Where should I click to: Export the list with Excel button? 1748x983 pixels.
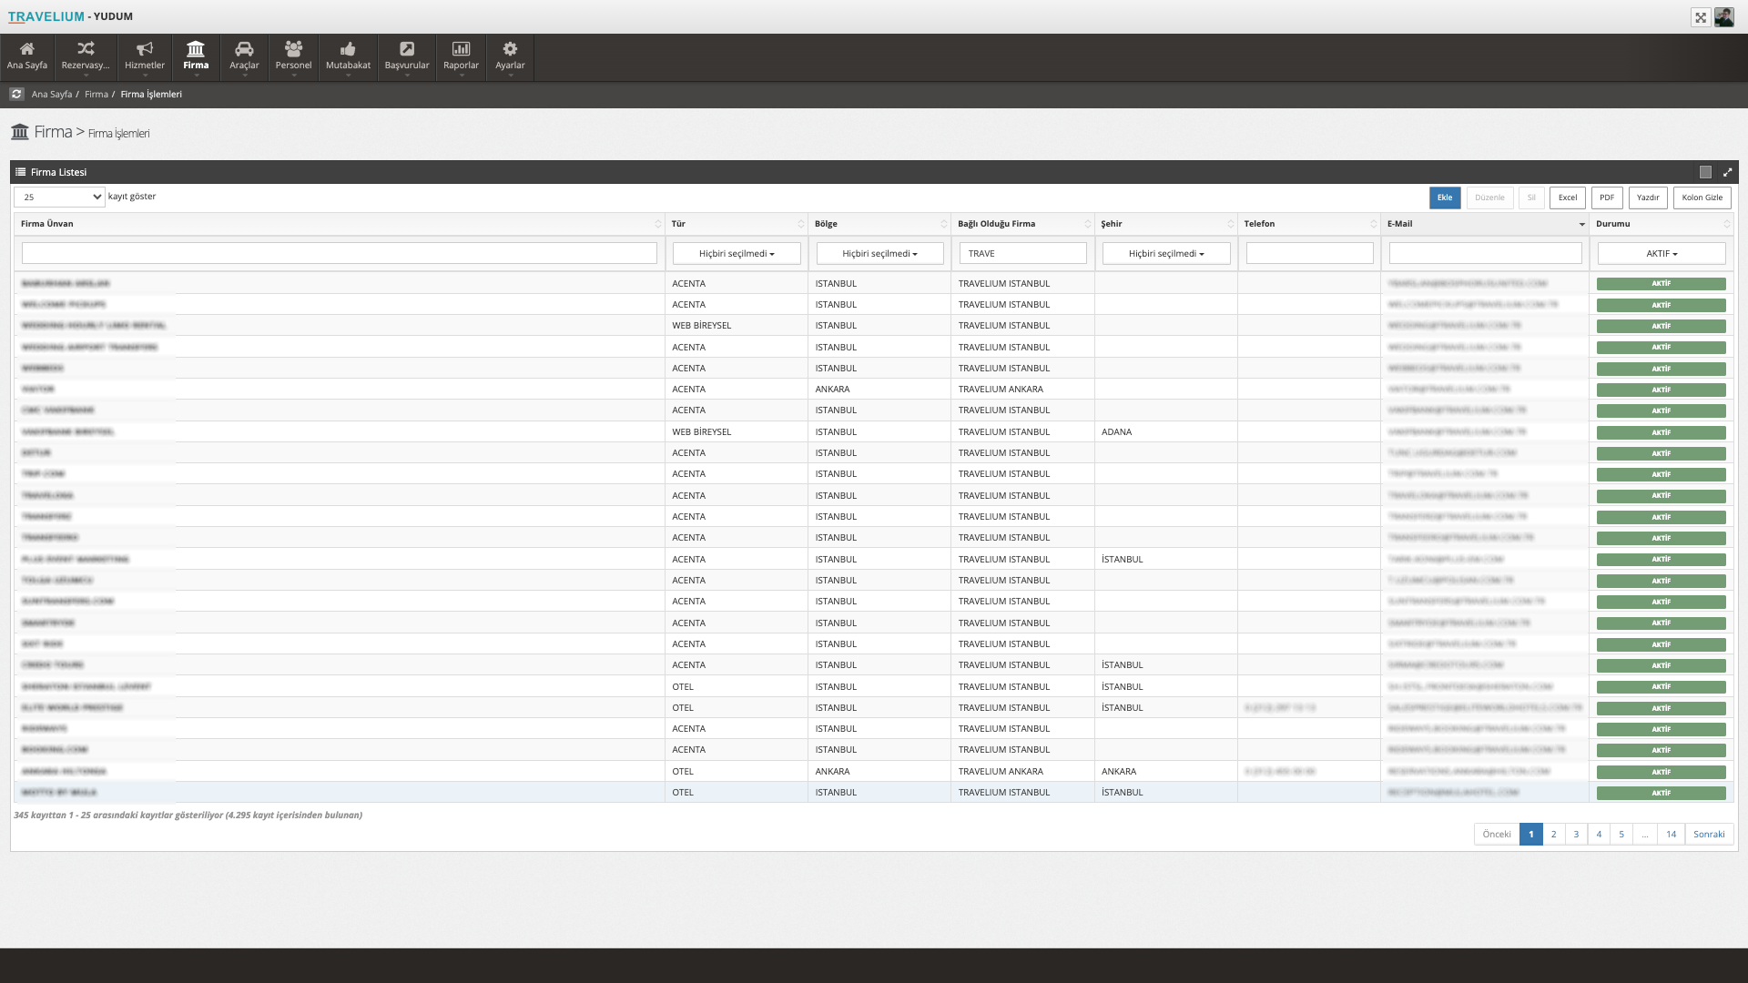pos(1567,198)
